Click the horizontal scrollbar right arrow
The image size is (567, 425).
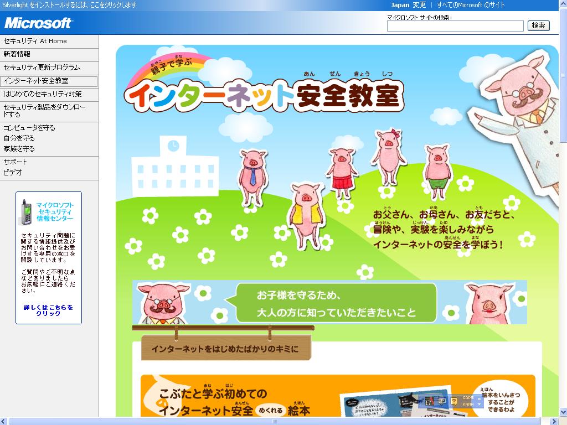pos(553,421)
